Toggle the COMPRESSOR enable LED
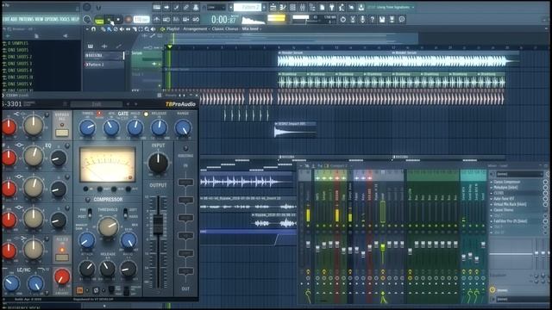 coord(87,200)
